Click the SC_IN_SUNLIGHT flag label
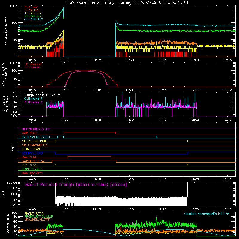 (x=34, y=141)
